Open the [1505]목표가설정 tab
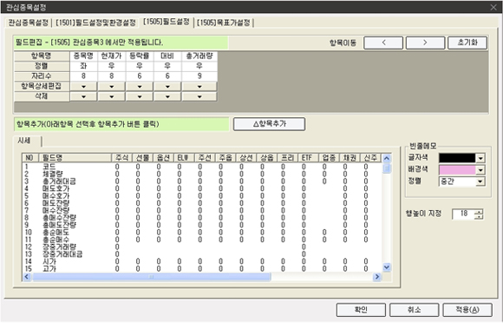Image resolution: width=503 pixels, height=323 pixels. pos(224,23)
